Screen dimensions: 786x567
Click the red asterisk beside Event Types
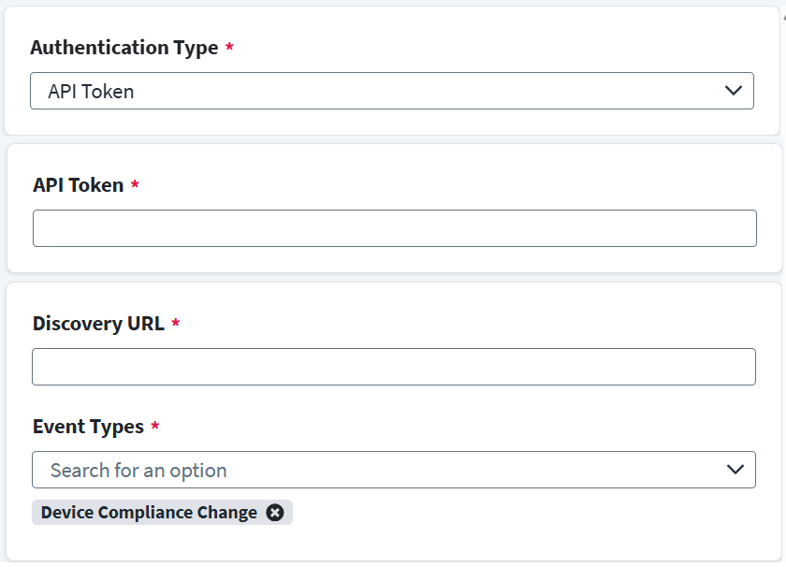[155, 427]
